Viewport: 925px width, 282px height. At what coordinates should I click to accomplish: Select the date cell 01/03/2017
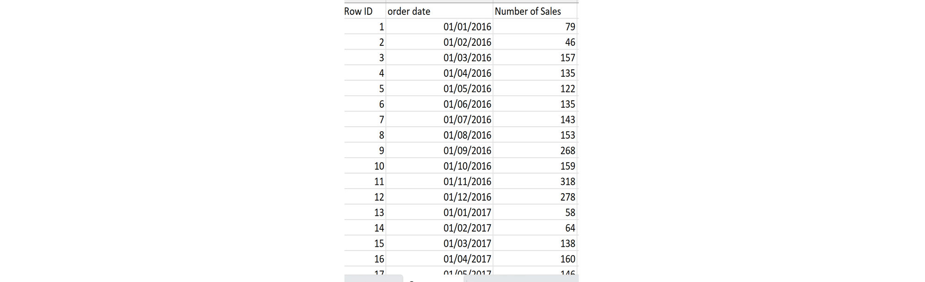(467, 244)
